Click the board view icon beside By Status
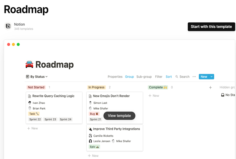Image resolution: width=236 pixels, height=159 pixels. [28, 77]
